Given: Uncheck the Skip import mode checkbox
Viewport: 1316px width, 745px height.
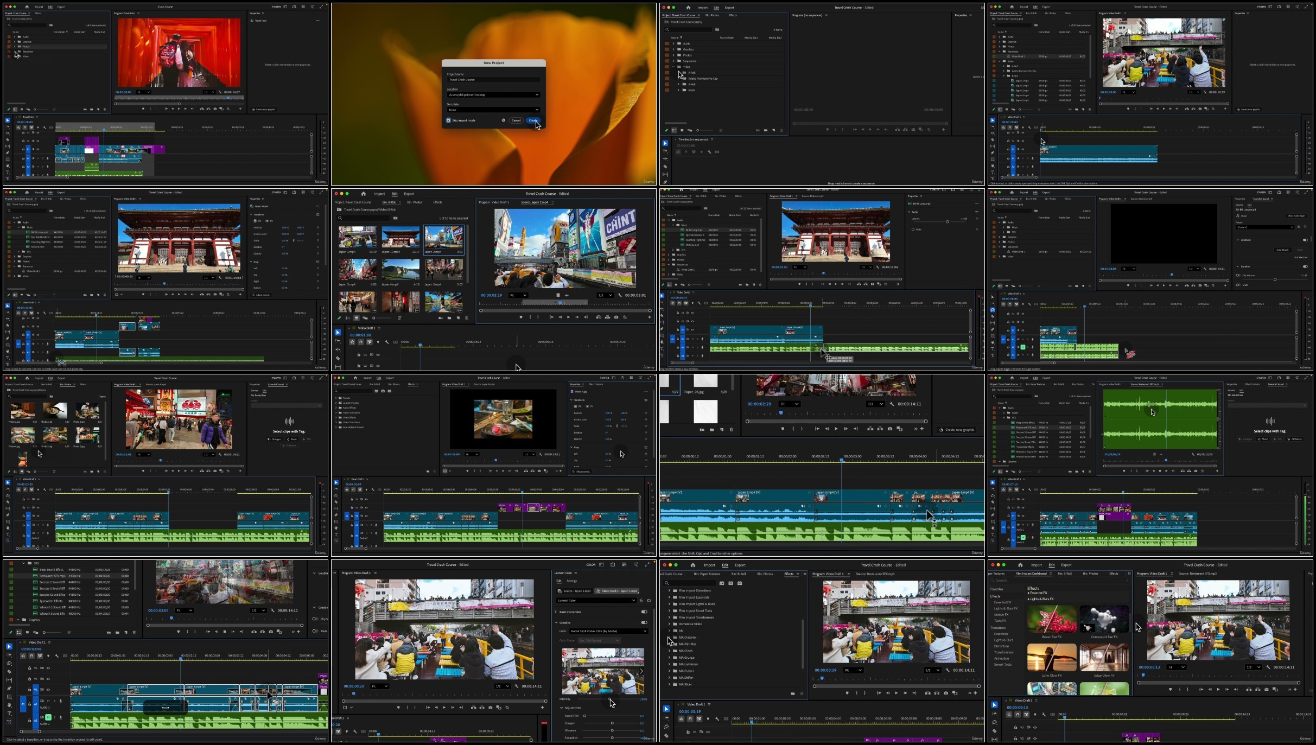Looking at the screenshot, I should pos(449,120).
